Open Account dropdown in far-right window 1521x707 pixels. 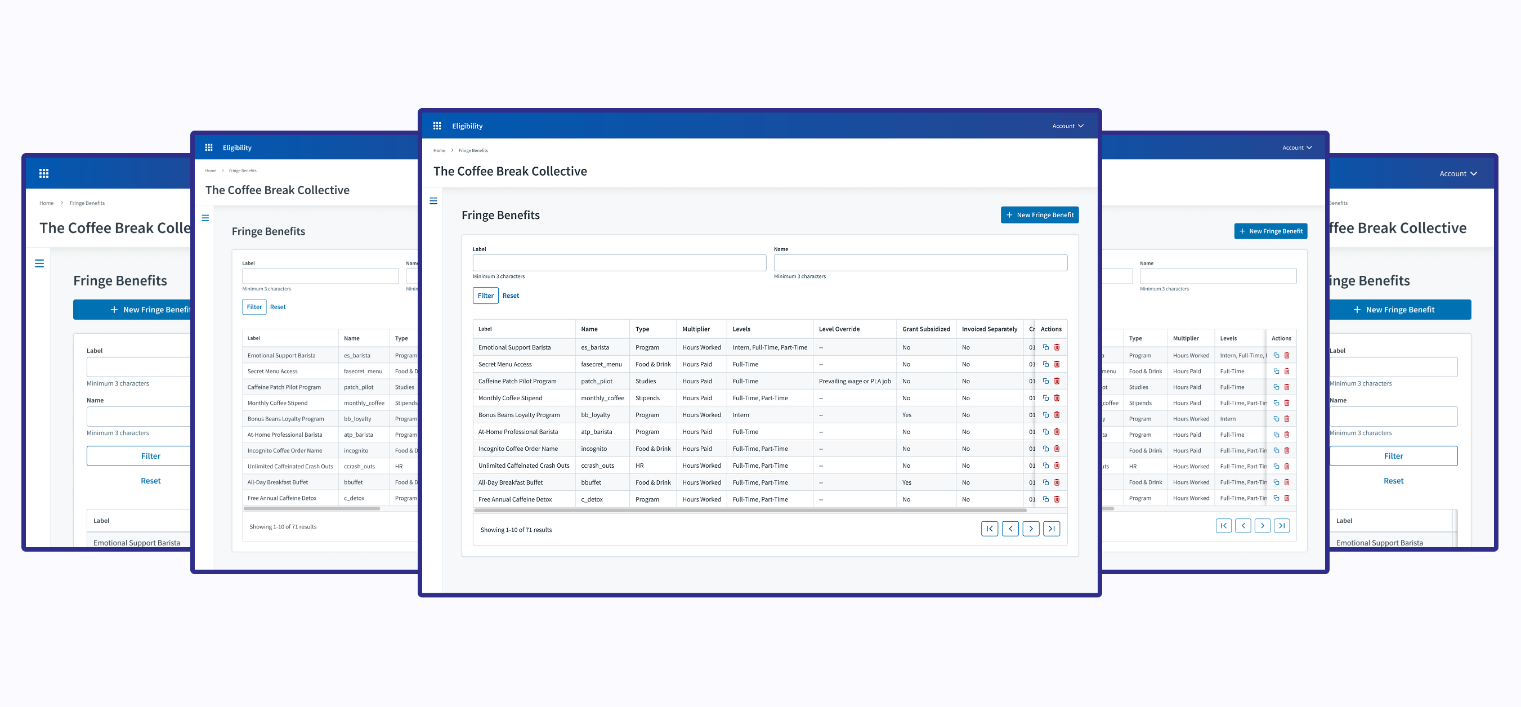click(x=1457, y=173)
